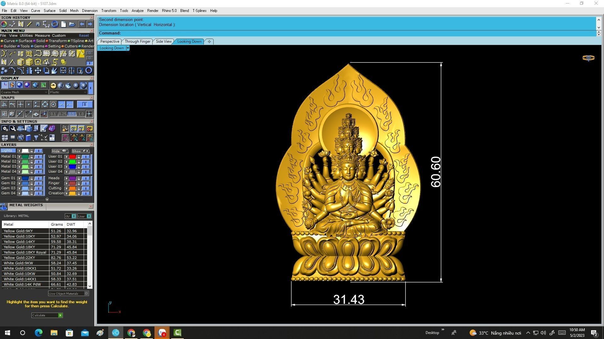Screen dimensions: 604x339
Task: Click Reset in Main Menu panel
Action: click(84, 35)
